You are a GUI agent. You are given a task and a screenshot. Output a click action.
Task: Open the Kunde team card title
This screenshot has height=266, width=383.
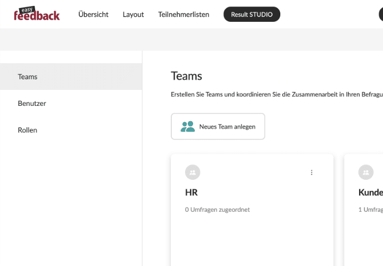click(371, 193)
